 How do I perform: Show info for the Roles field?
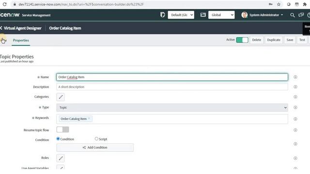[295, 158]
